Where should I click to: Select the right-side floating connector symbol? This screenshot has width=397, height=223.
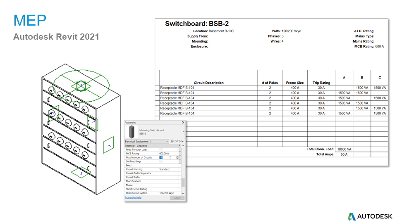click(x=109, y=146)
